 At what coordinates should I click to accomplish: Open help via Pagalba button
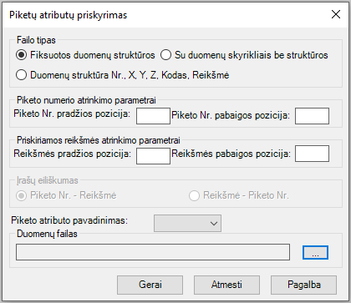pos(303,285)
